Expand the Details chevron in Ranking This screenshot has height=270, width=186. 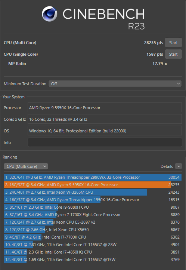tap(179, 166)
